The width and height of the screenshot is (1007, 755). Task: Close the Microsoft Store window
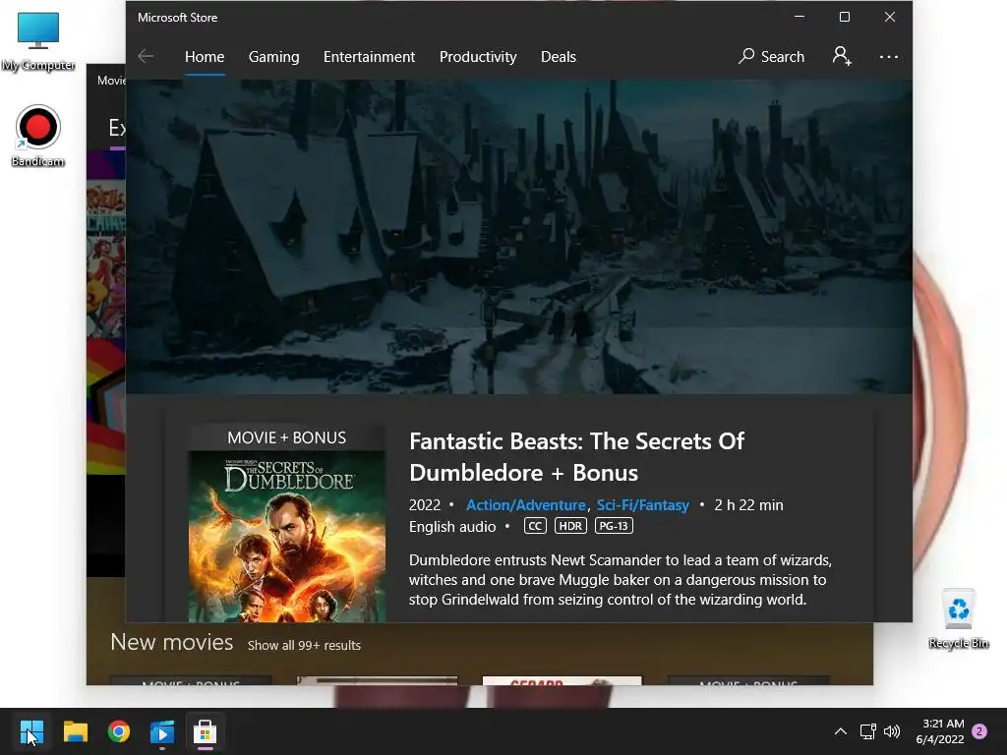point(889,17)
